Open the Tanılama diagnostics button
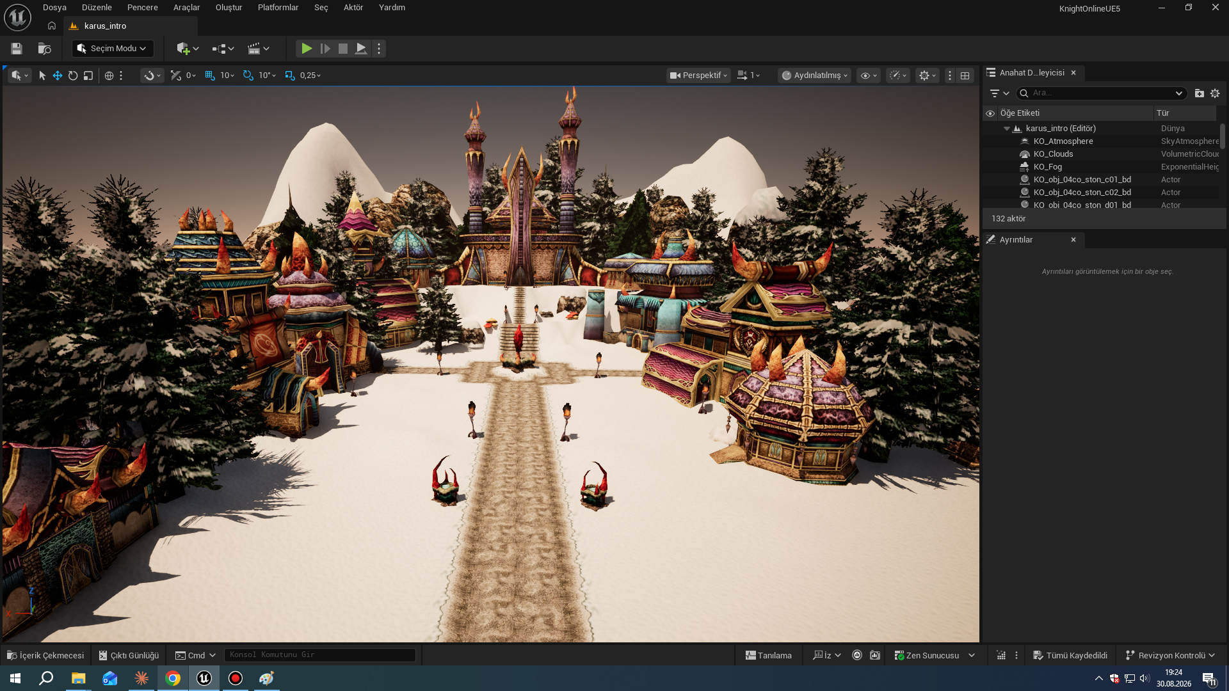Screen dimensions: 1229x691 (768, 655)
